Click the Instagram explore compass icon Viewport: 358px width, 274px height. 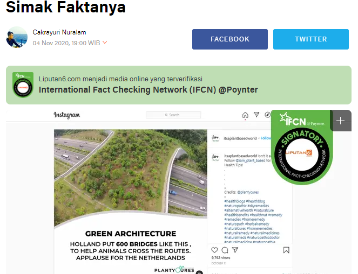pos(268,115)
